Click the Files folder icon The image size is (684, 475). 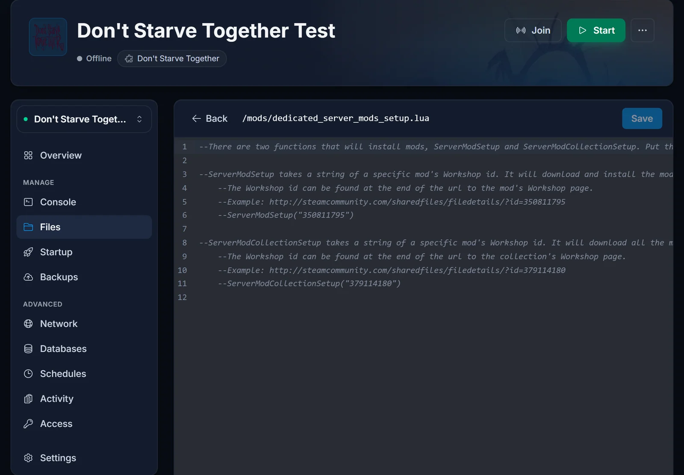tap(28, 227)
